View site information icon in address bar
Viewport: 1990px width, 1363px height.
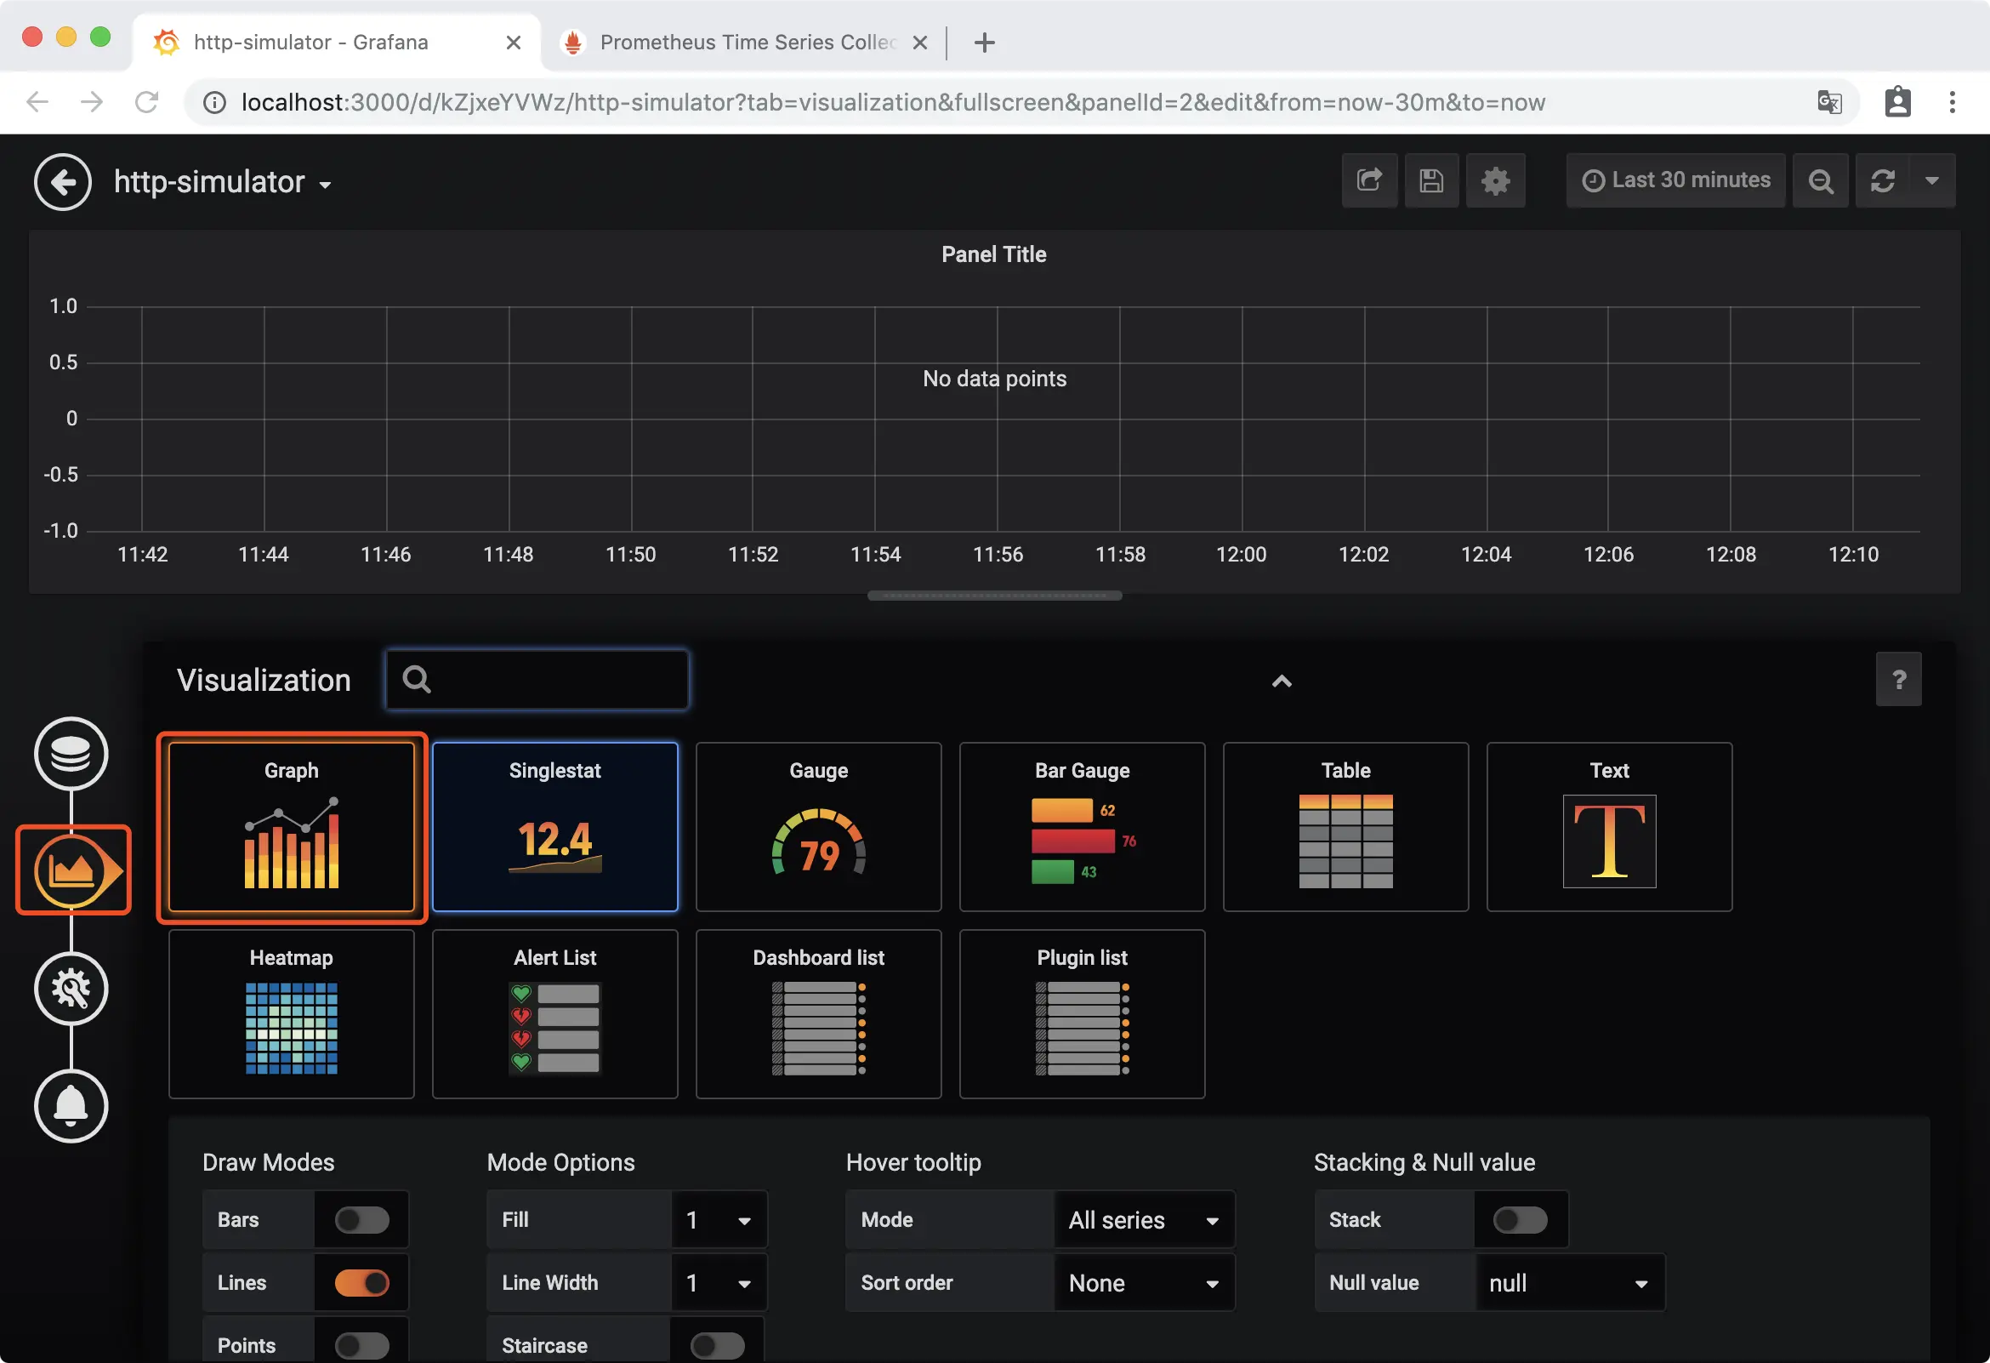tap(214, 103)
